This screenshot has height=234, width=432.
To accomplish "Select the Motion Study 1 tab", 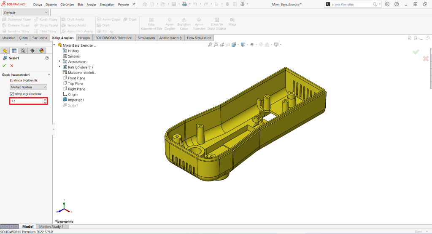I will (x=51, y=226).
